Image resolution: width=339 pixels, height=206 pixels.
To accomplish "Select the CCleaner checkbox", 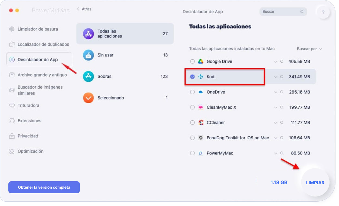I will tap(192, 123).
